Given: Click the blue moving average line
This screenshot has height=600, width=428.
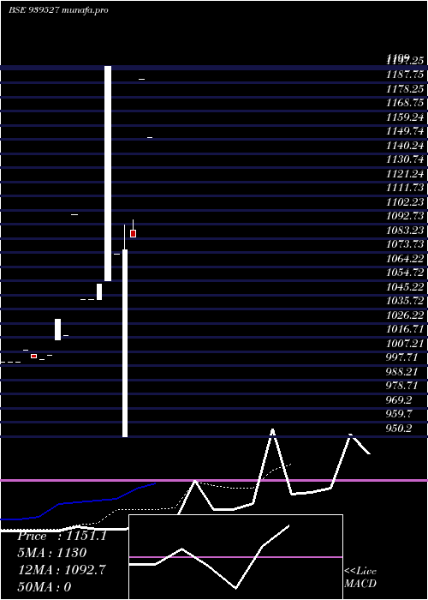Looking at the screenshot, I should click(x=78, y=502).
